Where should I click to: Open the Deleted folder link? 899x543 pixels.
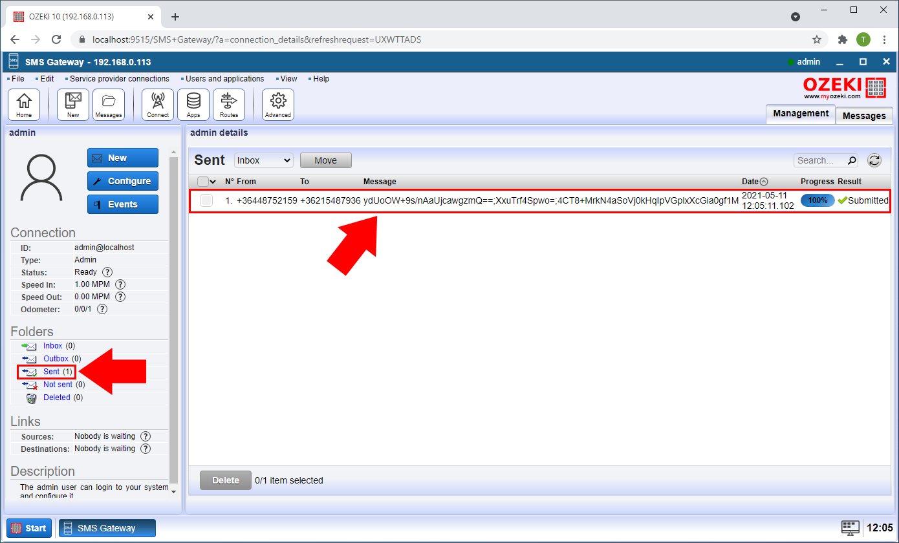pyautogui.click(x=57, y=398)
